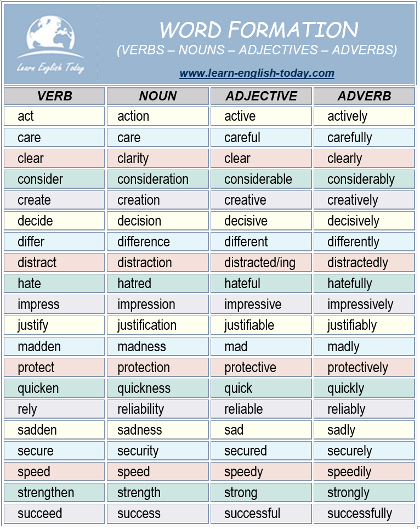Select the adverb cell 'speedily'
Viewport: 420px width, 529px height.
[365, 471]
